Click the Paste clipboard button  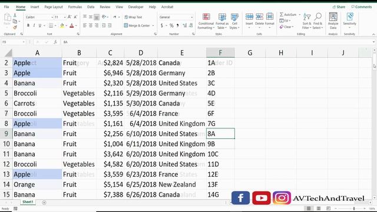(7, 19)
